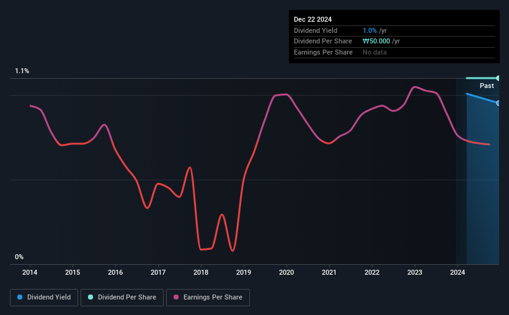Click the 0% y-axis label
This screenshot has width=509, height=315.
[x=19, y=257]
